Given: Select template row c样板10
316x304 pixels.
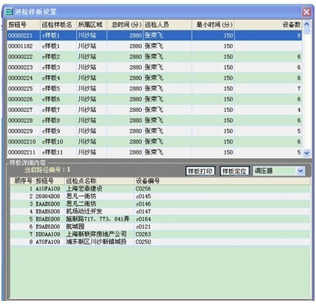Looking at the screenshot, I should coord(154,141).
